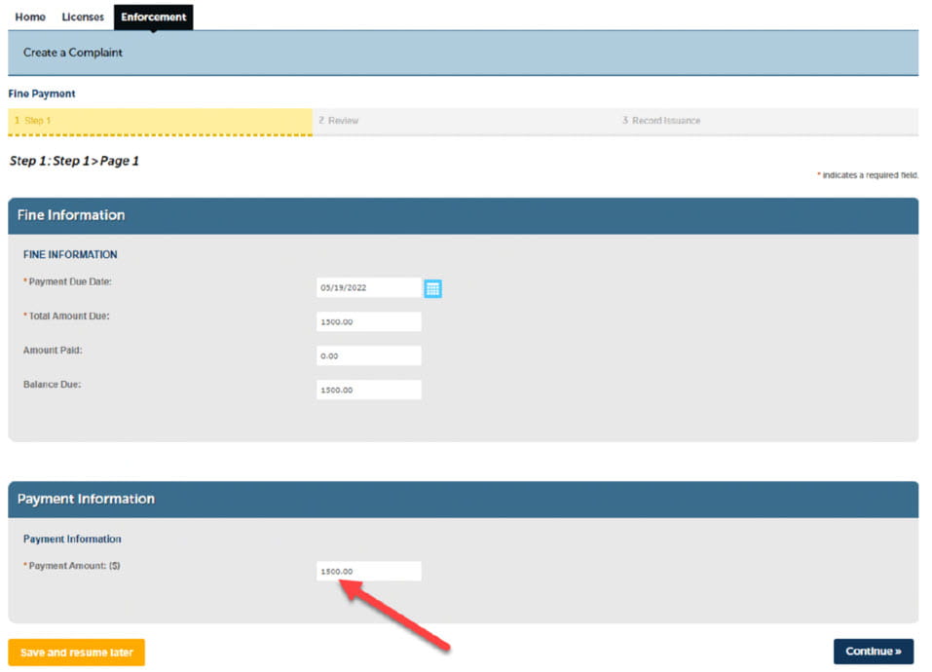Click the 'Balance Due:' label
Image resolution: width=932 pixels, height=672 pixels.
(53, 385)
